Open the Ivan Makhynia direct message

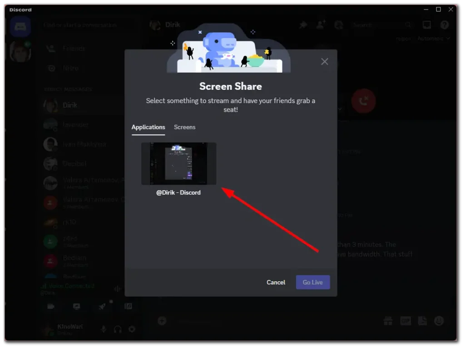[84, 144]
